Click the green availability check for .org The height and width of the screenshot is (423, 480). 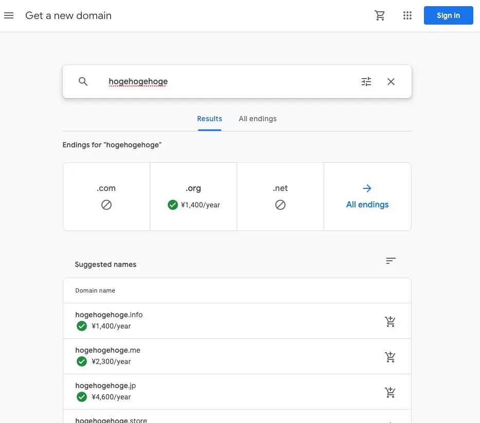(173, 204)
